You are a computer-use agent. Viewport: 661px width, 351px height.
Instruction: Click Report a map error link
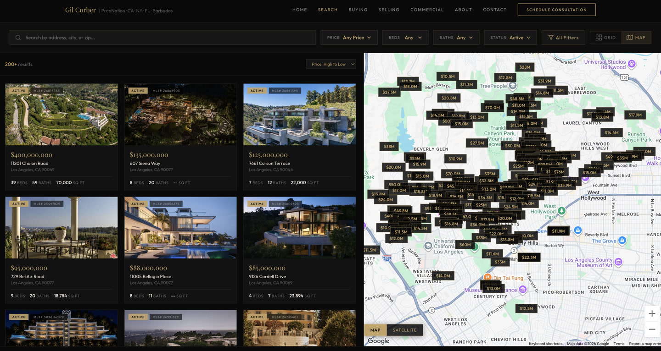point(644,344)
